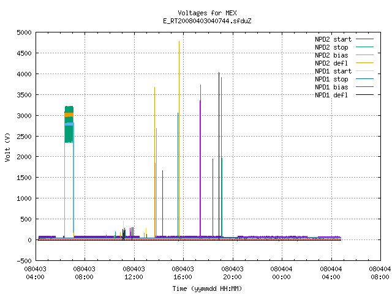Click the green NPD2 stop legend line
392x294 pixels.
click(364, 47)
